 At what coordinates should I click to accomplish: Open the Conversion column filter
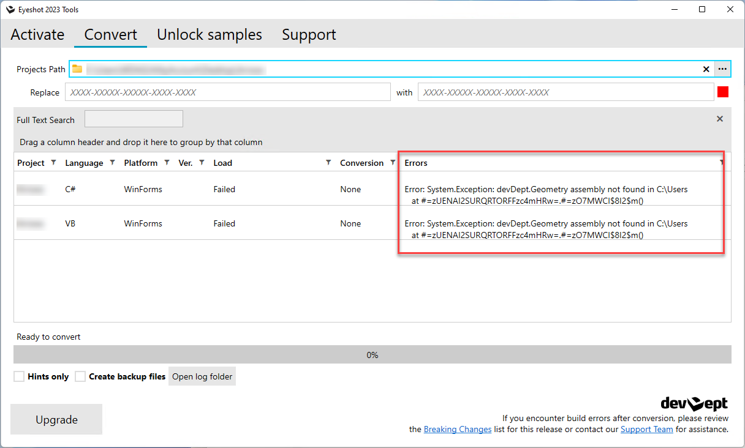click(x=393, y=162)
